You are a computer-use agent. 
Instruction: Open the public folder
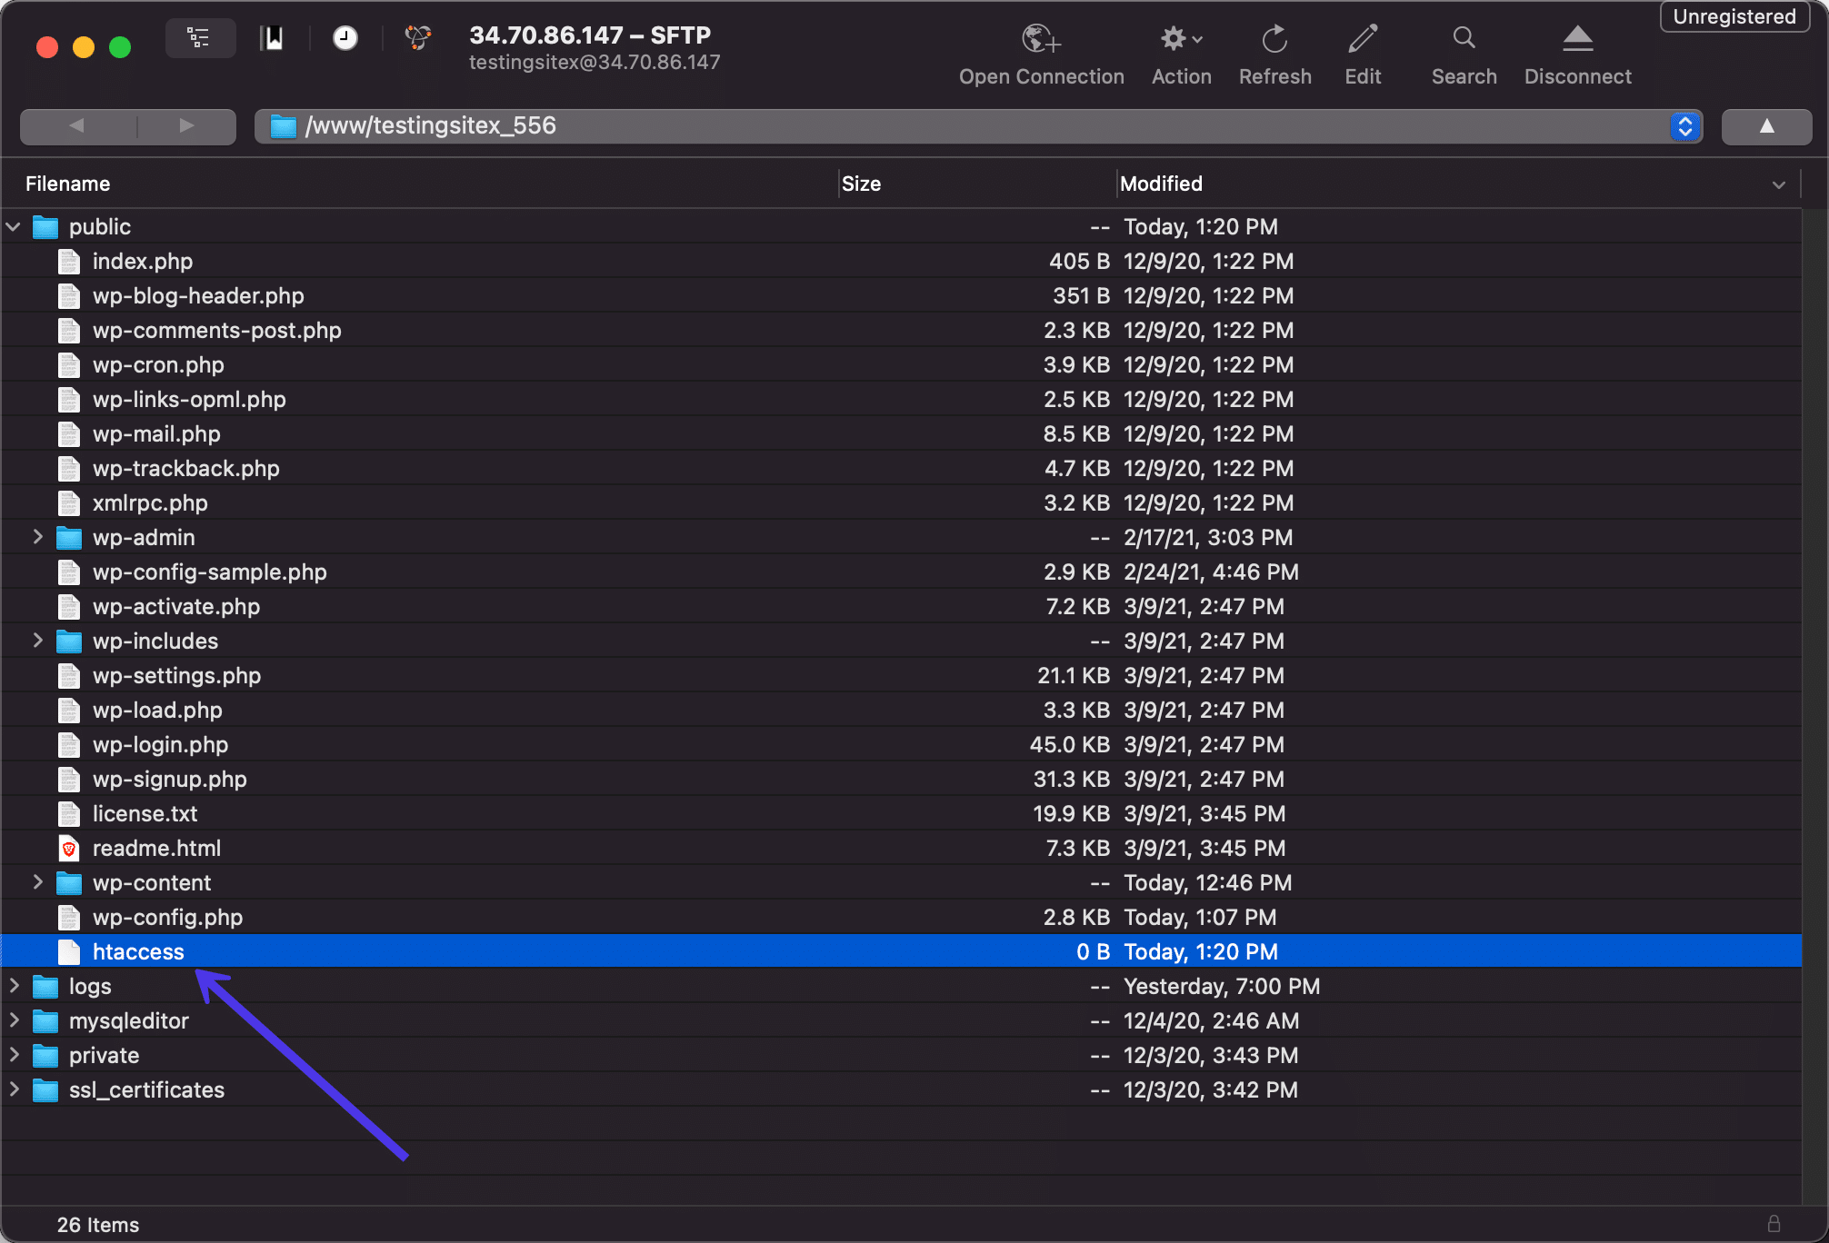pyautogui.click(x=97, y=226)
